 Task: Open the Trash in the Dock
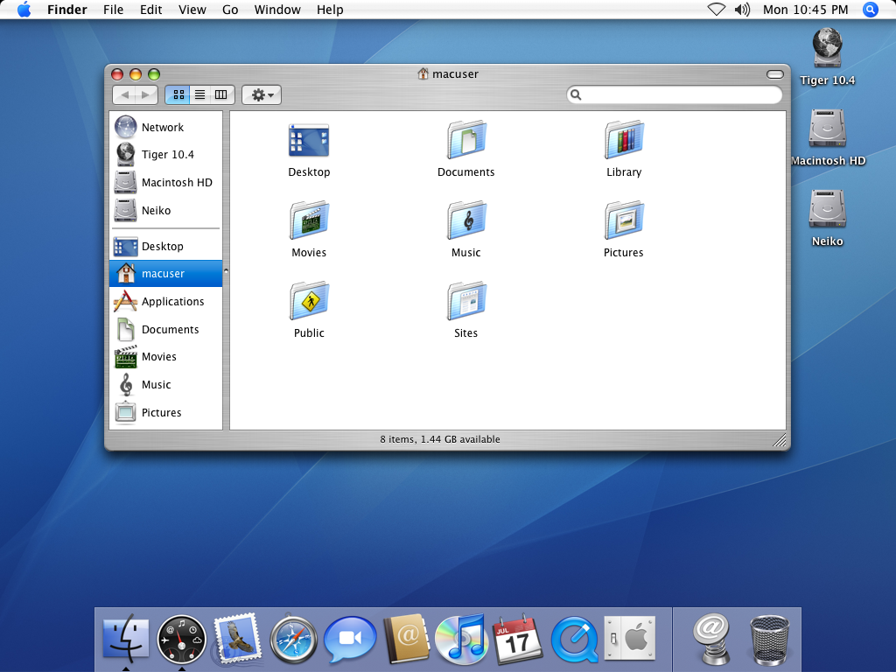[x=768, y=639]
